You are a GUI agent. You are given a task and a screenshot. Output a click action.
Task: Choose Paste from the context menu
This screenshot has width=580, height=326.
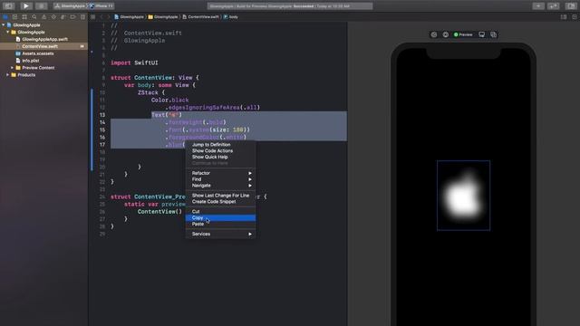tap(220, 224)
